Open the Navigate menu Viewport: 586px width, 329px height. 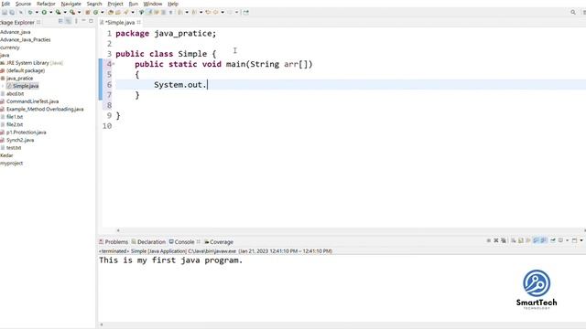tap(71, 4)
